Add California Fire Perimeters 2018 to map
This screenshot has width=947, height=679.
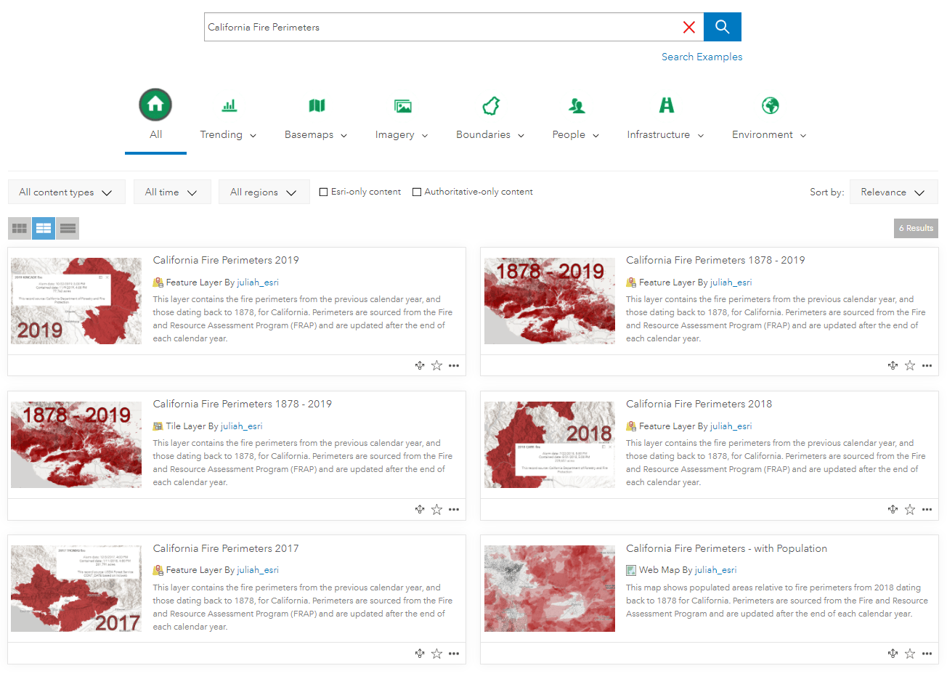[893, 509]
